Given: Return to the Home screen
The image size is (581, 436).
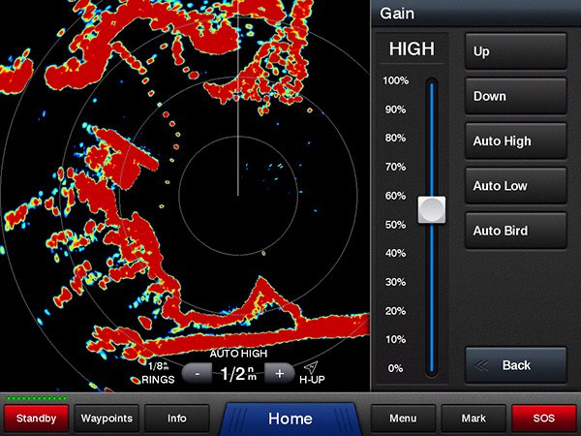Looking at the screenshot, I should coord(290,419).
